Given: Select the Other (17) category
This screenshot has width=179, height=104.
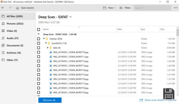Looking at the screenshot, I should pos(18,60).
